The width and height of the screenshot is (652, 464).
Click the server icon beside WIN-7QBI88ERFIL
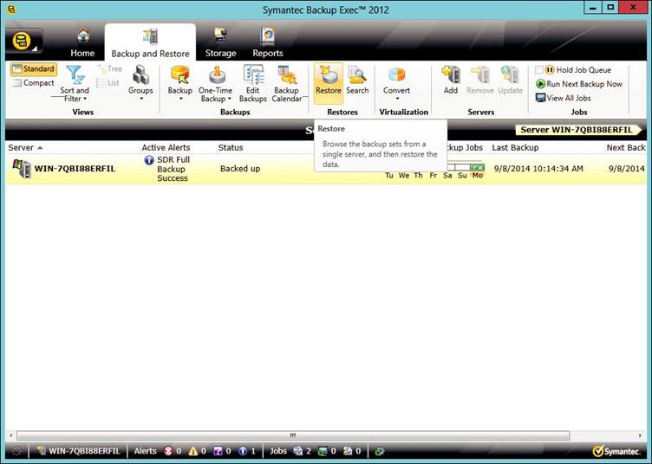pos(22,169)
